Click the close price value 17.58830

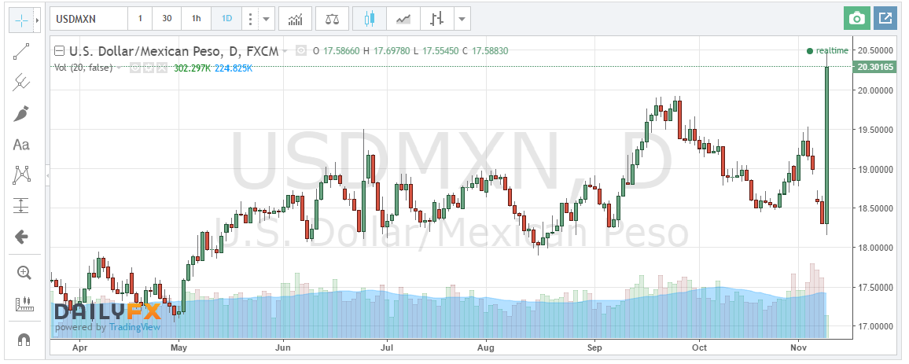[489, 51]
